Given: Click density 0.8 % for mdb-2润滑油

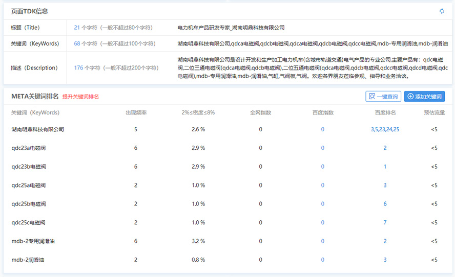Looking at the screenshot, I should (198, 260).
